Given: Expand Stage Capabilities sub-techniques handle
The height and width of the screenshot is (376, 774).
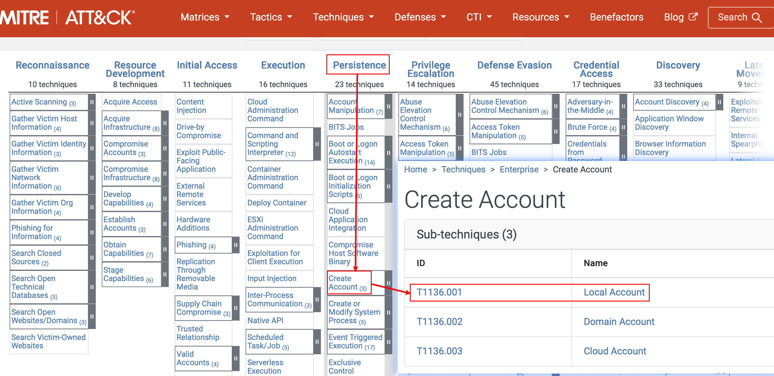Looking at the screenshot, I should tap(165, 274).
